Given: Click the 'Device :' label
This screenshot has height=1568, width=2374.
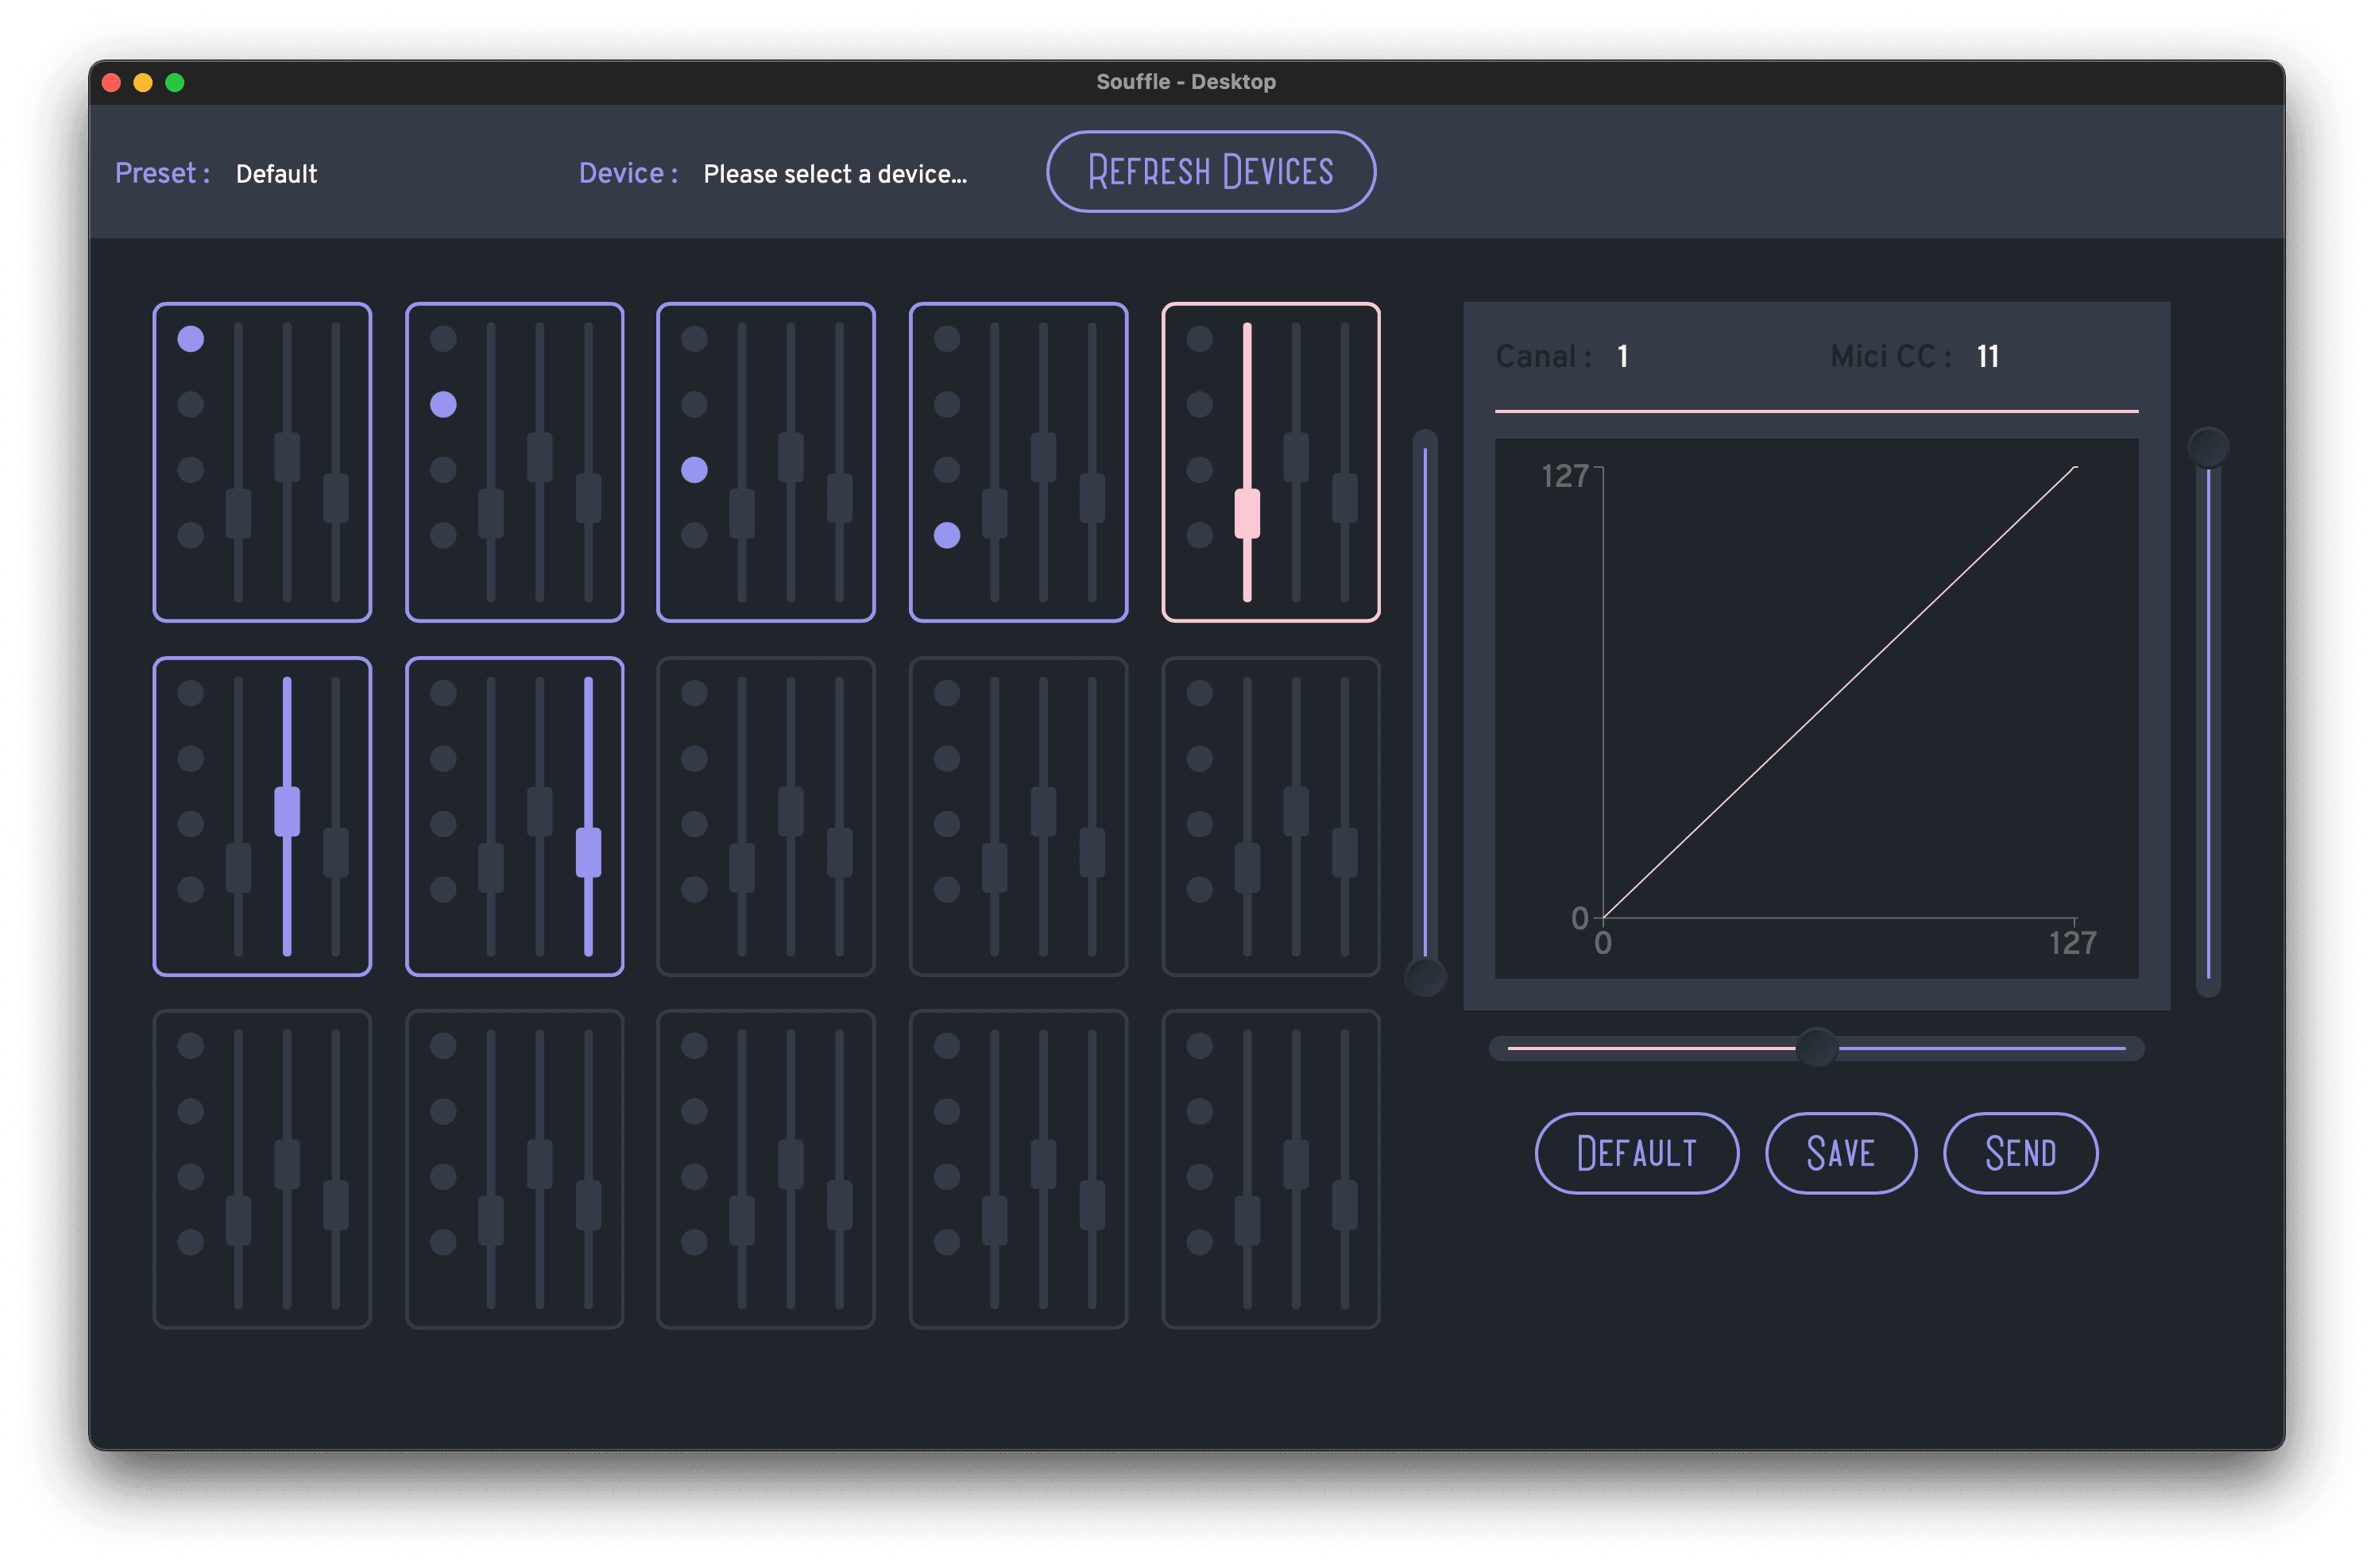Looking at the screenshot, I should pos(629,173).
